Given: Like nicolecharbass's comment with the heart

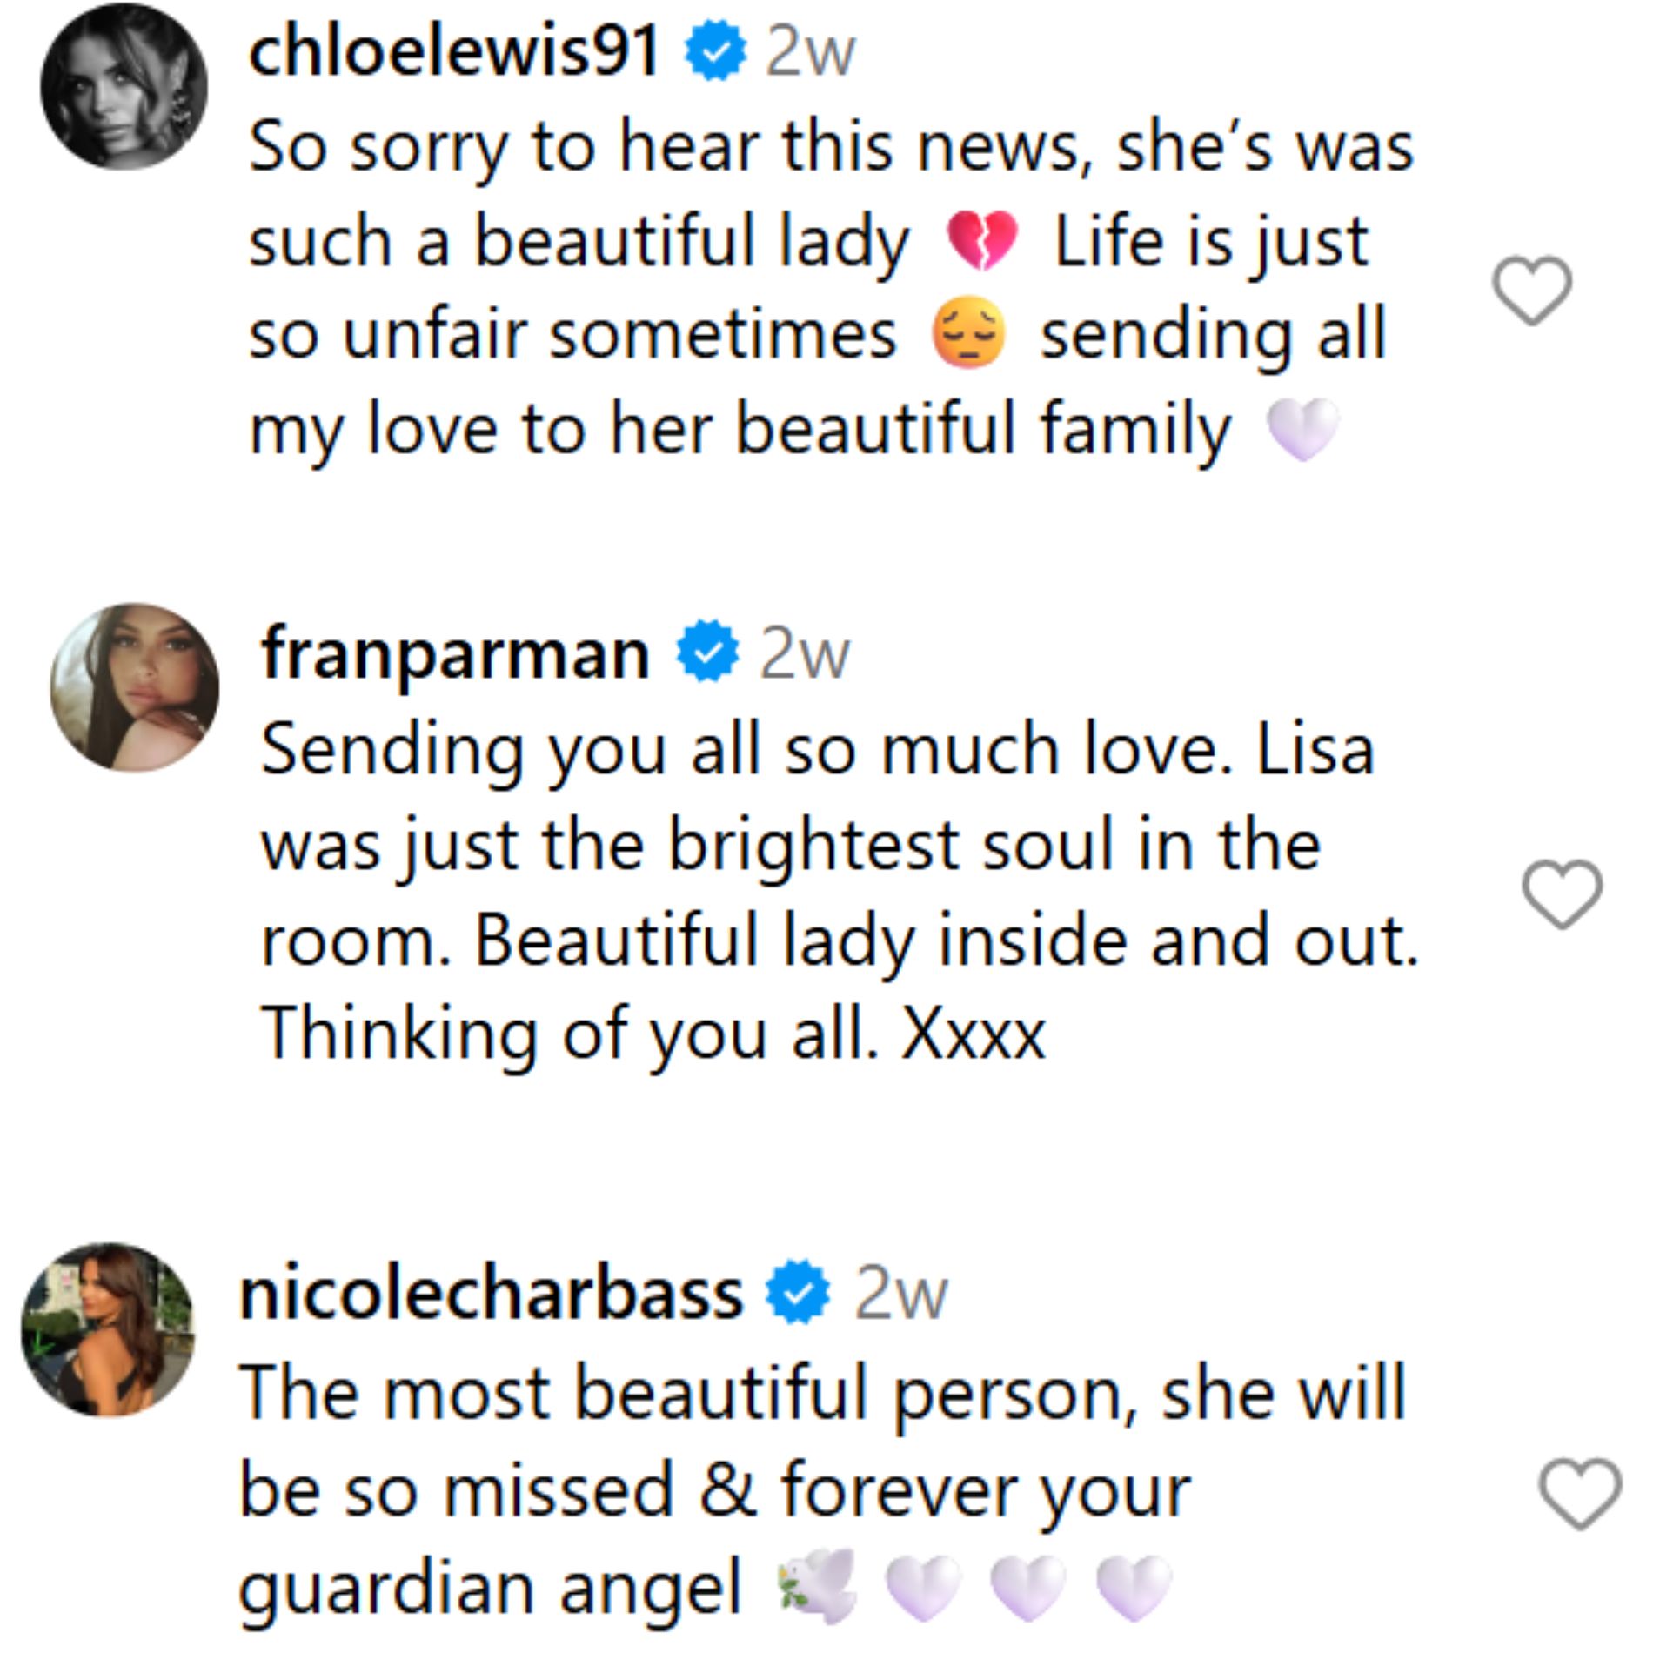Looking at the screenshot, I should click(1580, 1492).
